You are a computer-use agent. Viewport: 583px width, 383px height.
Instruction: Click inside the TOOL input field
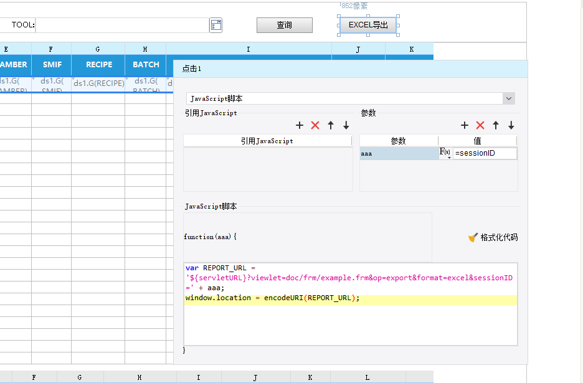click(122, 25)
